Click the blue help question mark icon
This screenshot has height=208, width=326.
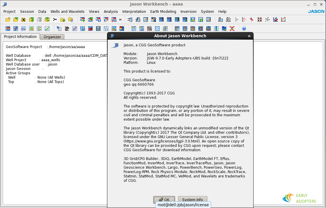point(244,29)
